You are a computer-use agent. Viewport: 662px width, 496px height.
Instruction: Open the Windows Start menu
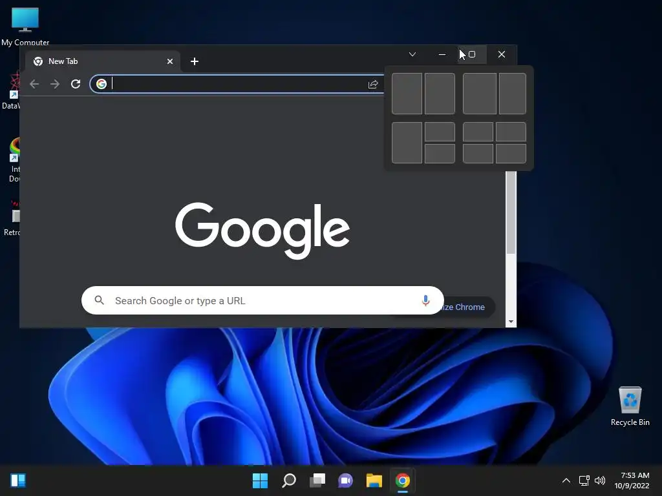tap(260, 480)
